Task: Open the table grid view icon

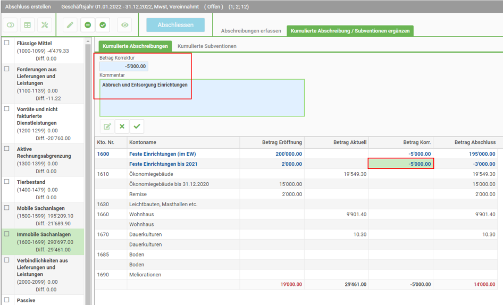Action: coord(28,25)
